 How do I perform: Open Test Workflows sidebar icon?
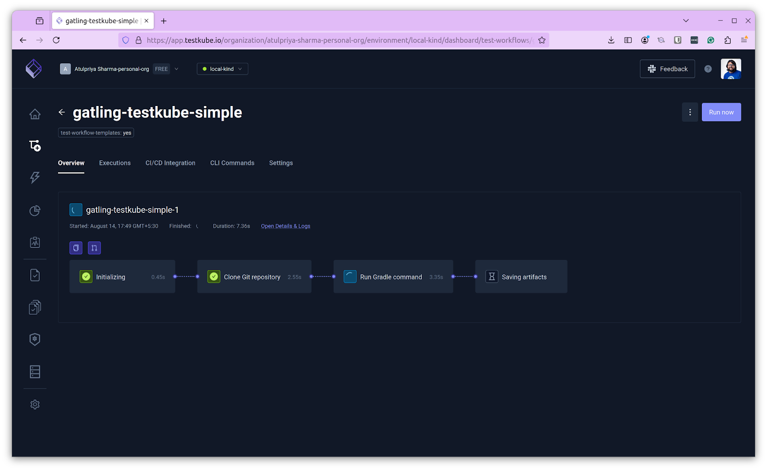click(35, 145)
